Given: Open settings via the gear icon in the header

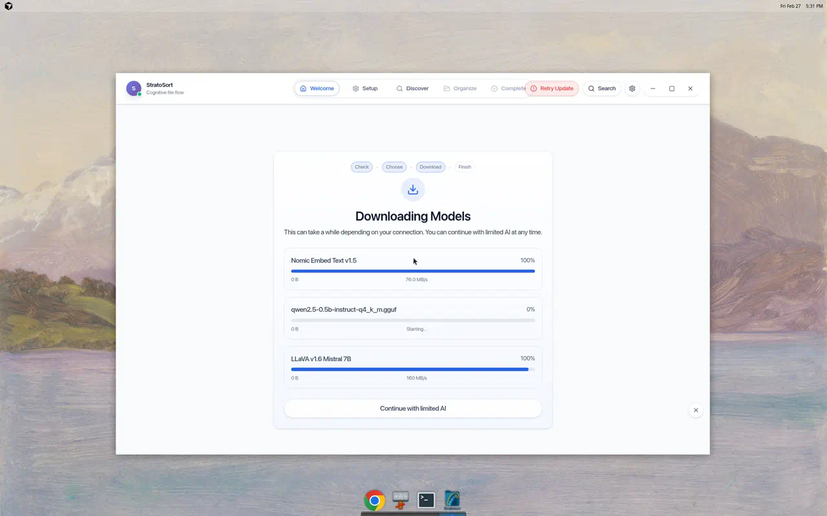Looking at the screenshot, I should 632,88.
